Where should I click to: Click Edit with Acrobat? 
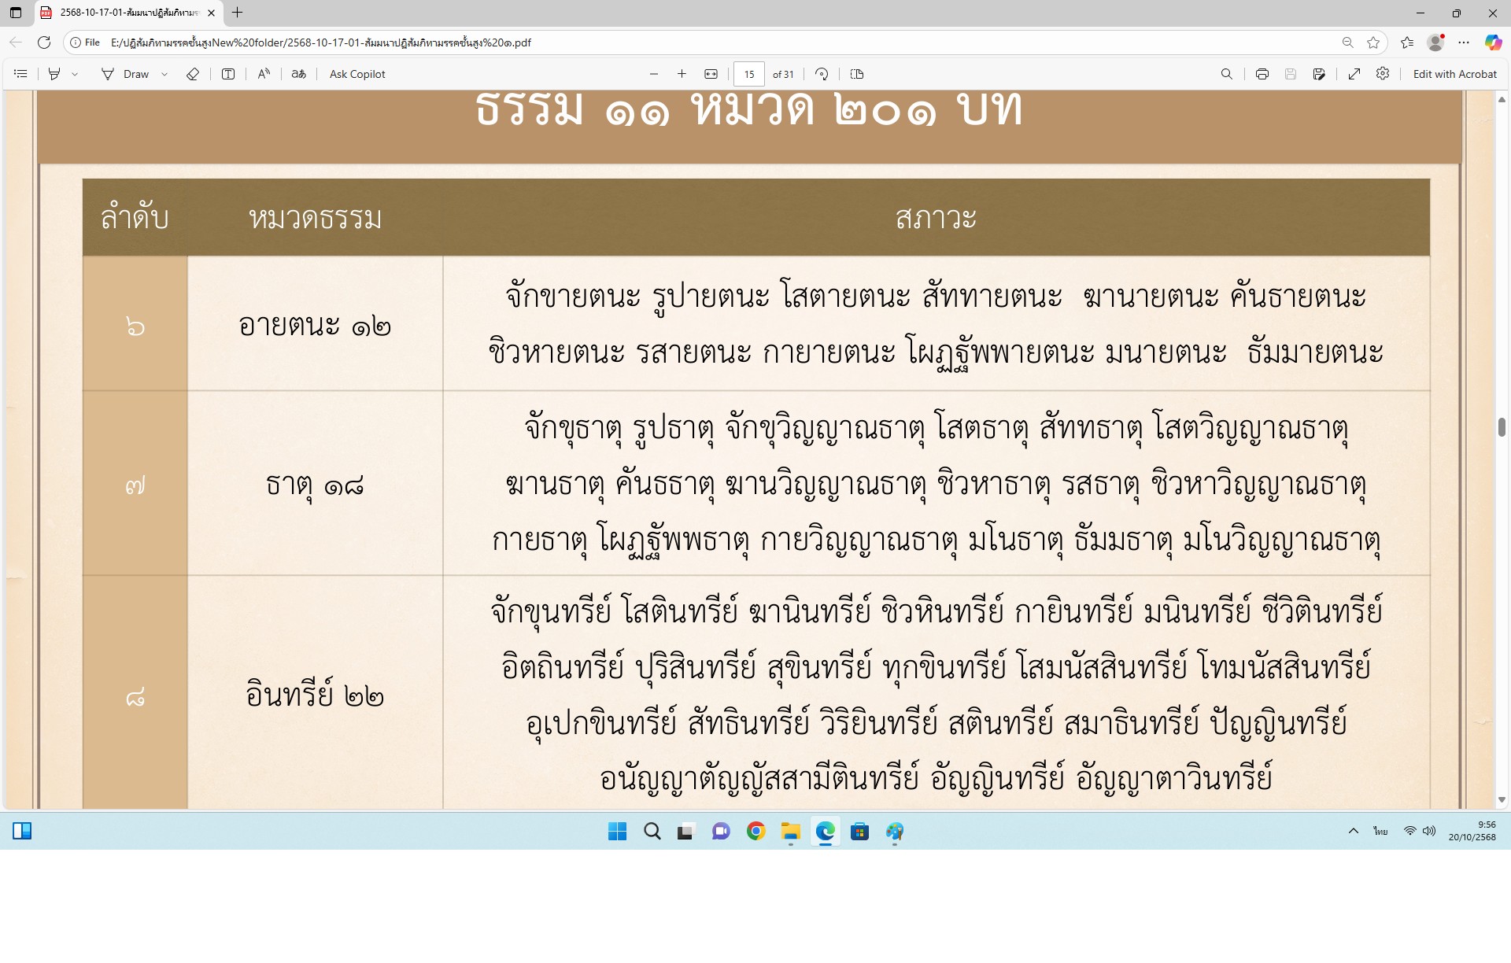(x=1454, y=74)
